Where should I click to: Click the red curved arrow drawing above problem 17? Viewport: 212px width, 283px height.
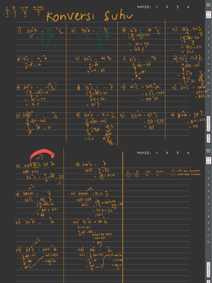[42, 155]
